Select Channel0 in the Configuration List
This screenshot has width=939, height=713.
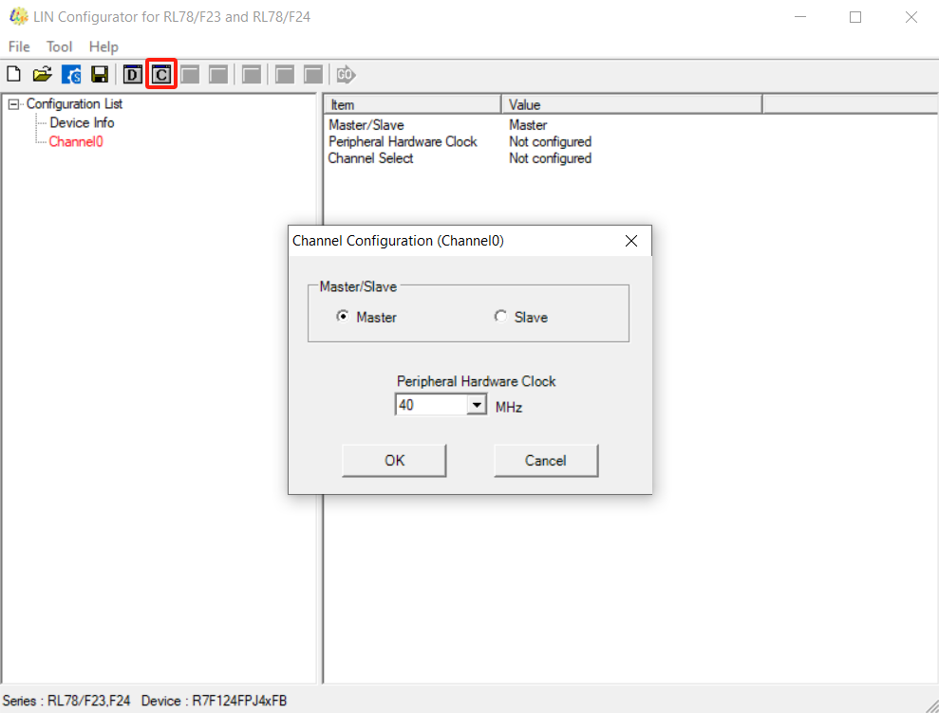coord(76,142)
